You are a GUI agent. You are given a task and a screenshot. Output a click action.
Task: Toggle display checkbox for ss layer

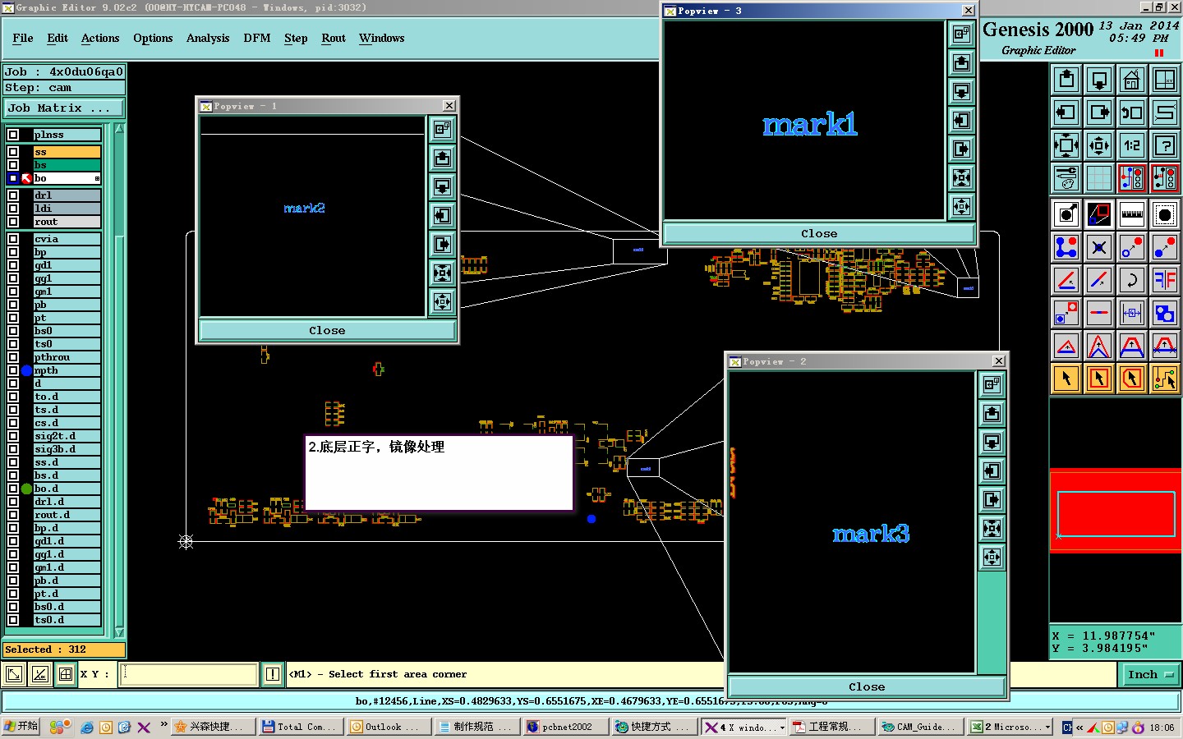(x=13, y=152)
